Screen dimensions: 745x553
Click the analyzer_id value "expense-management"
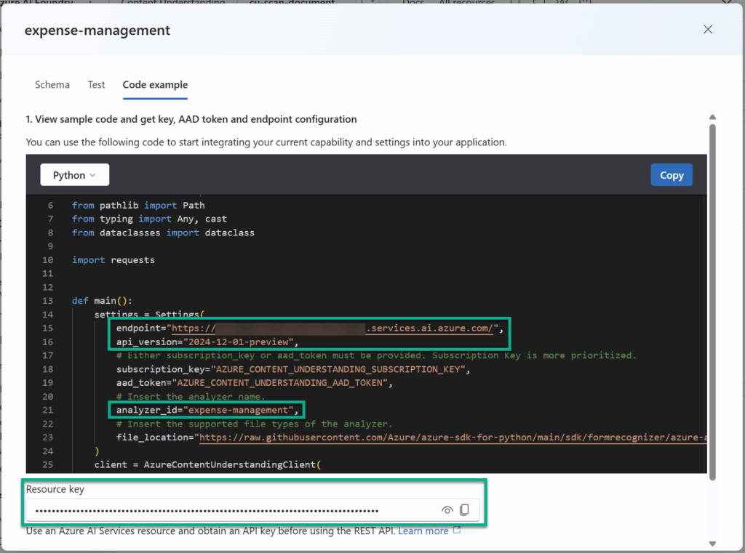click(x=239, y=410)
